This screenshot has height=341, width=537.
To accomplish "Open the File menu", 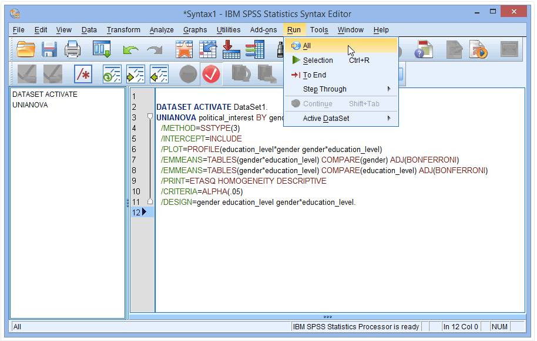I will coord(18,30).
